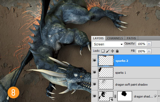Hide the dragon soft paint shadow layer
The height and width of the screenshot is (102, 160).
(94, 84)
